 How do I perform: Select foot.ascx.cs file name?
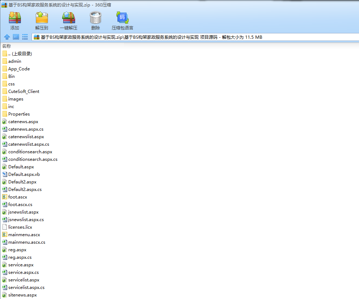point(20,205)
